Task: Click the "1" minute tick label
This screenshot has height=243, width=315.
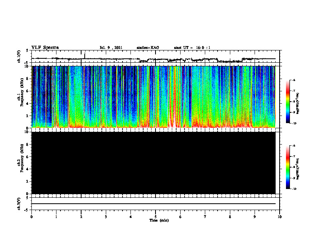Action: point(56,217)
